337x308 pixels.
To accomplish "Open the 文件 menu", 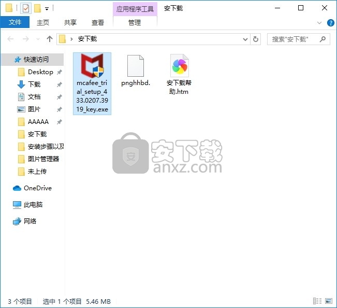I will coord(15,22).
